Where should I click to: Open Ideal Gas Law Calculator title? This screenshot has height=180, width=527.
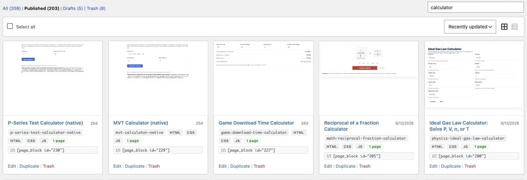(459, 126)
